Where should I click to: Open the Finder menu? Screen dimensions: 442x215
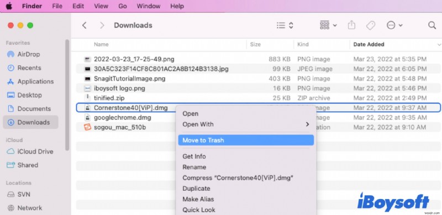click(33, 6)
